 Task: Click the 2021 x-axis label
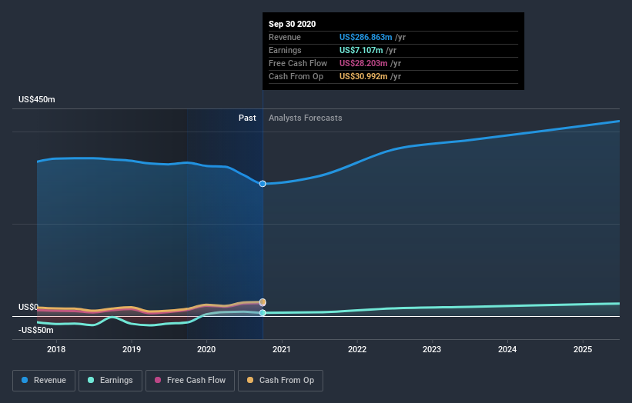point(281,349)
